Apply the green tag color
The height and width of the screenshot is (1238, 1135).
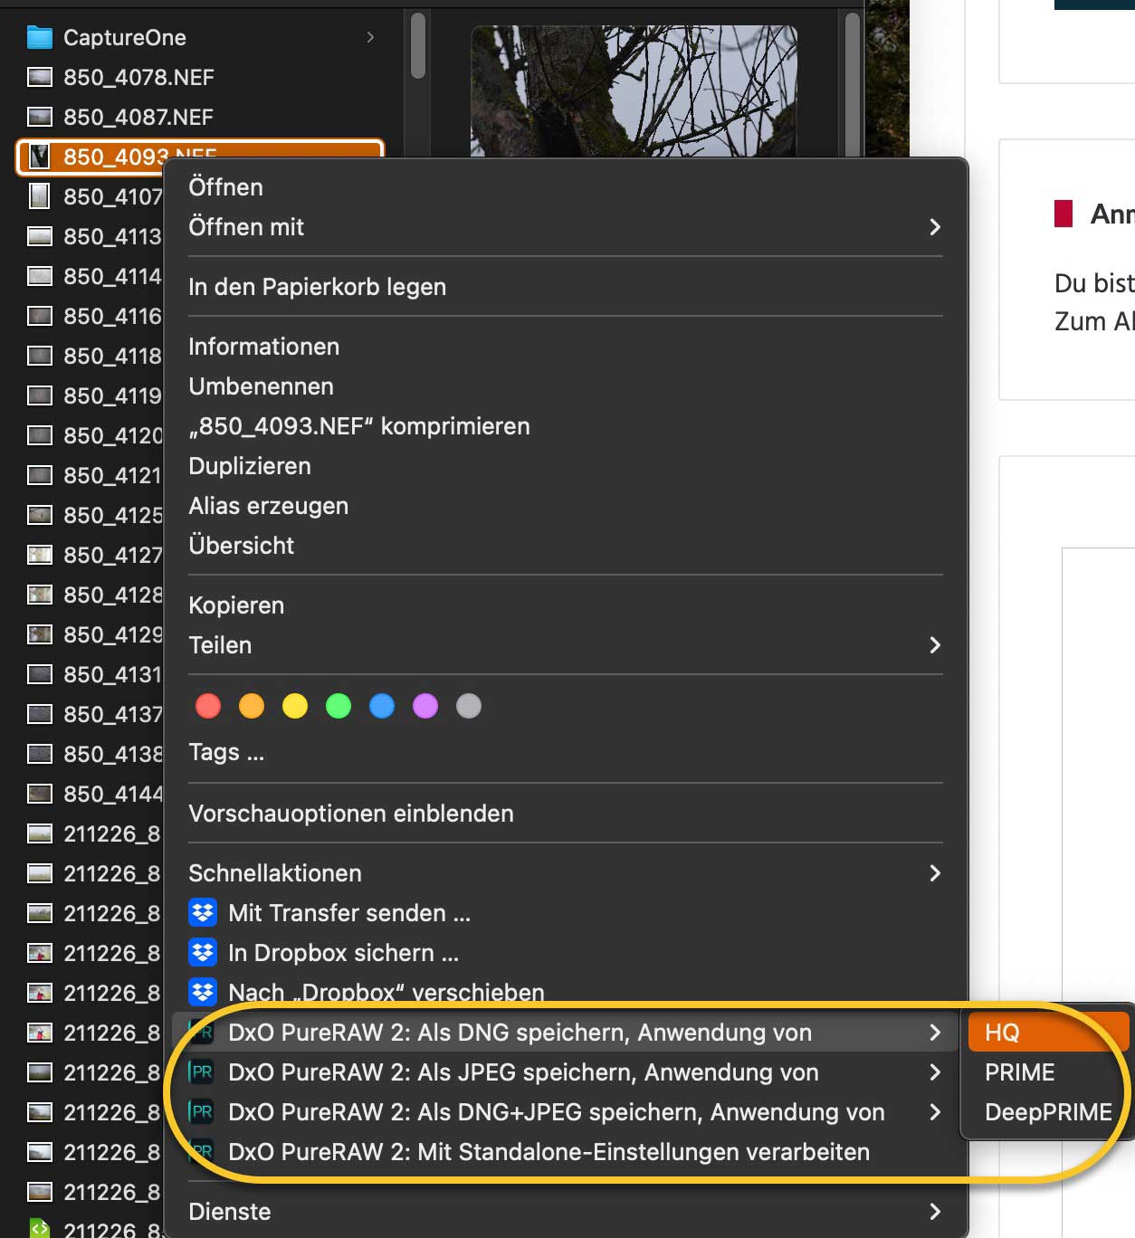tap(339, 706)
